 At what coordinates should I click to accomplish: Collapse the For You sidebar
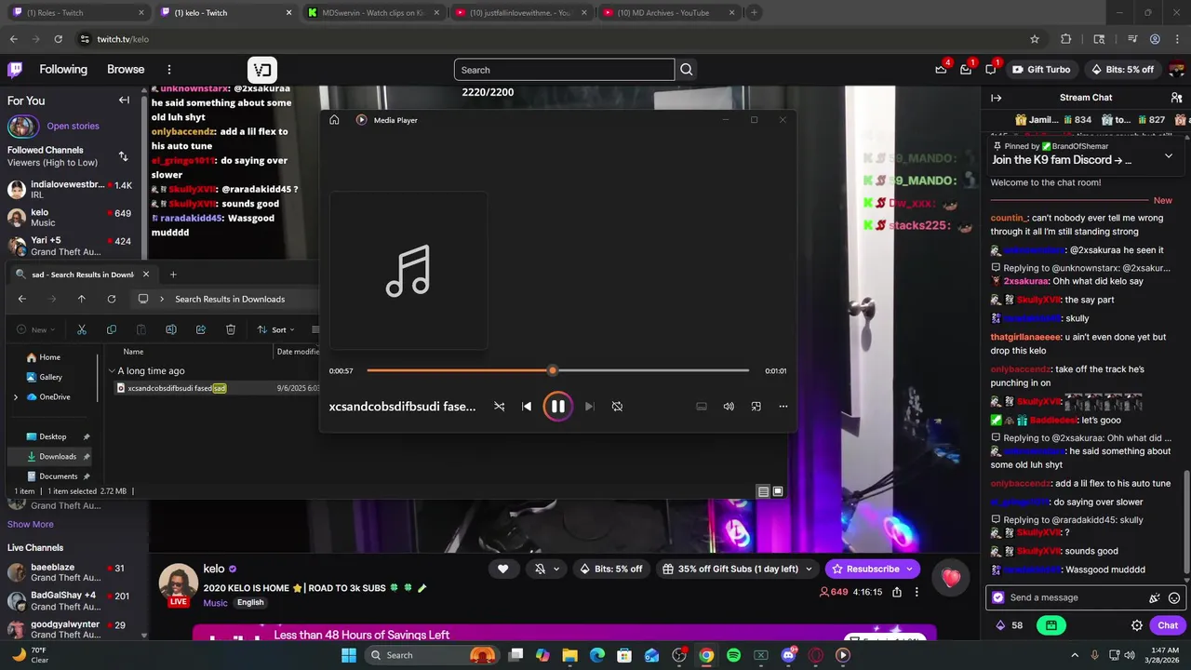(x=124, y=100)
